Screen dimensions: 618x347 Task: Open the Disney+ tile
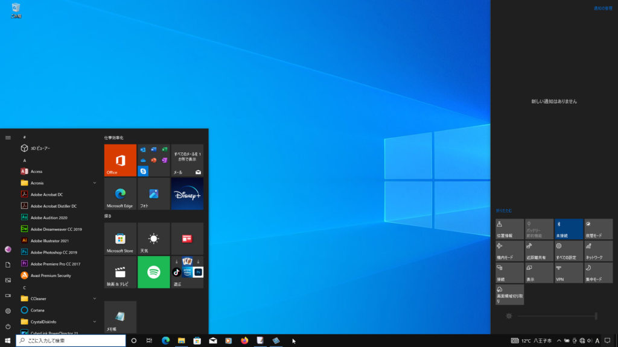[187, 194]
